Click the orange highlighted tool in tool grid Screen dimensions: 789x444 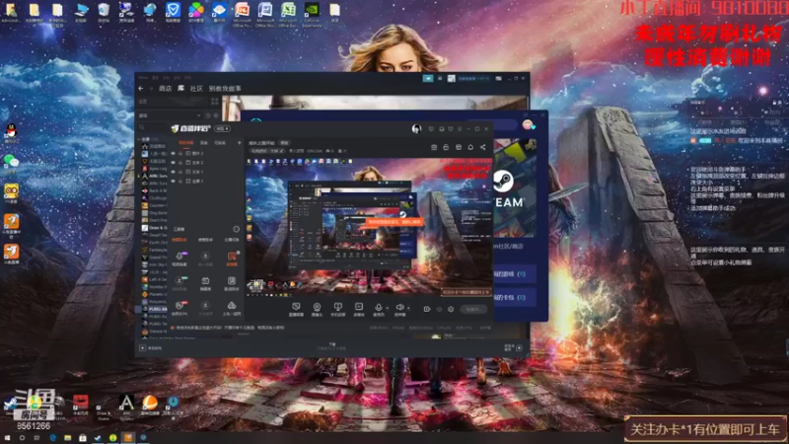tap(232, 259)
